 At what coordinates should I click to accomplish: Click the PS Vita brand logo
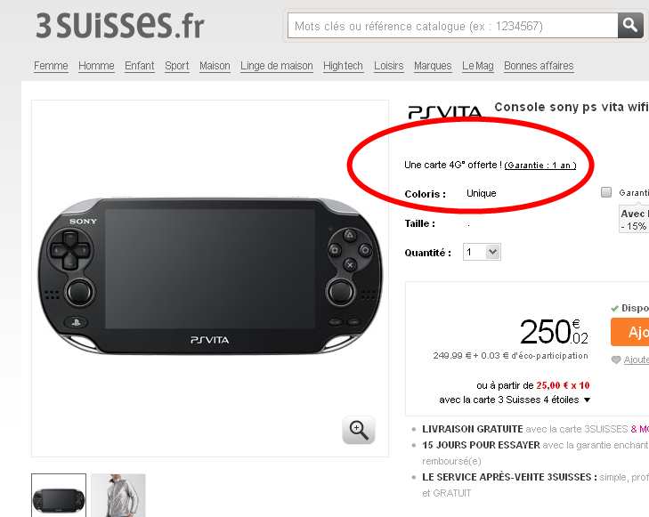[x=445, y=112]
